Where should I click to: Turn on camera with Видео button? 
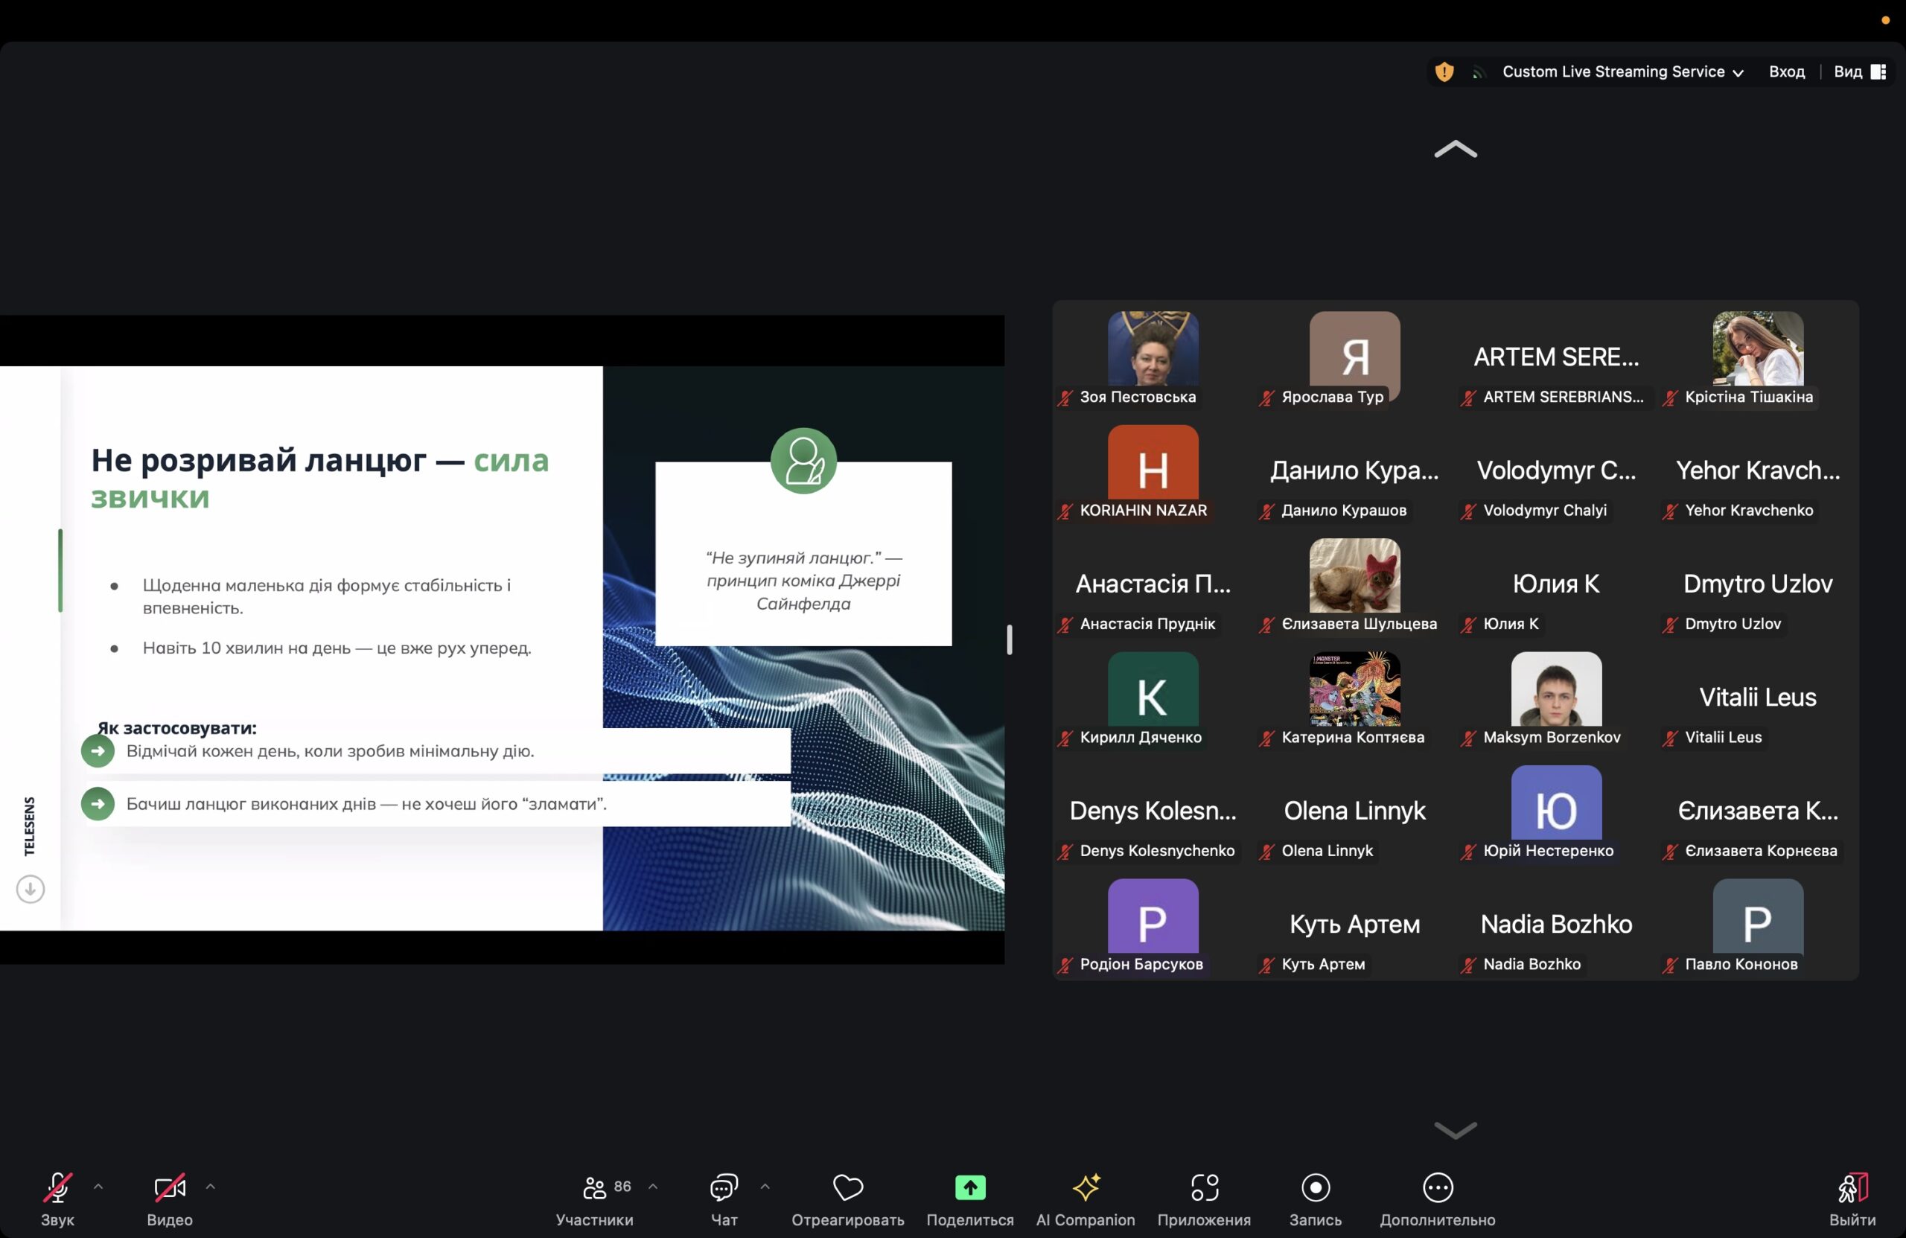point(169,1187)
